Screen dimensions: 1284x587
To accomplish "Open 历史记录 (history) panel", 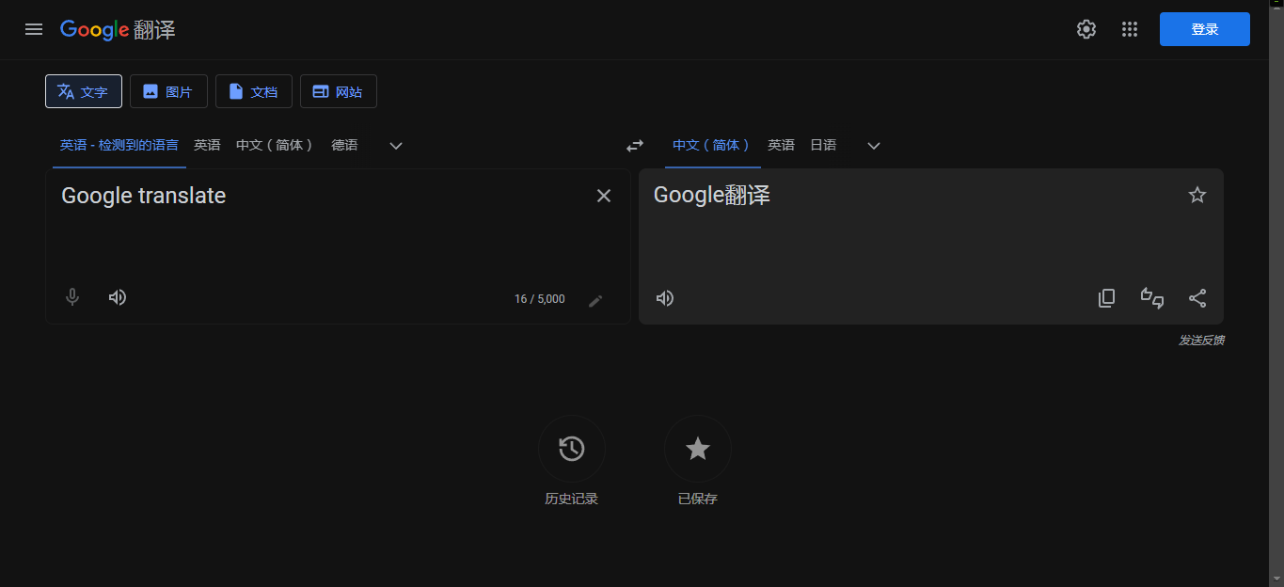I will click(x=571, y=449).
